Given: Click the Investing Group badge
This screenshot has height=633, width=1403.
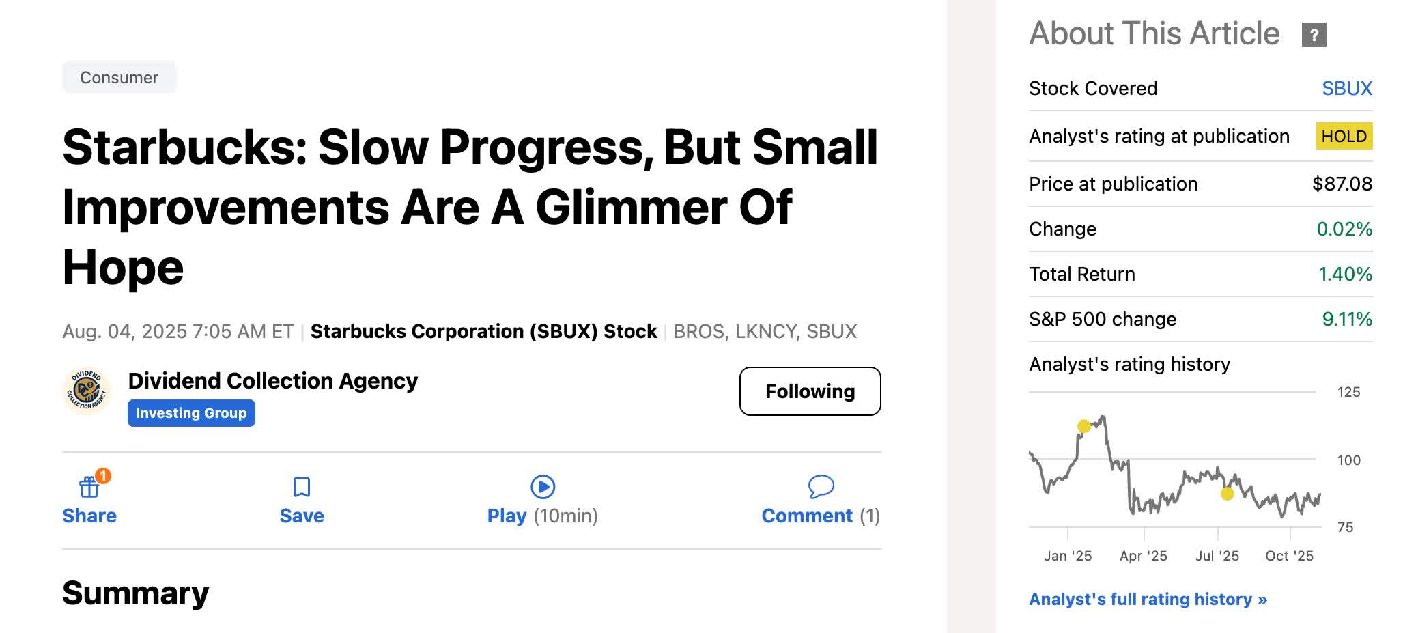Looking at the screenshot, I should coord(191,413).
